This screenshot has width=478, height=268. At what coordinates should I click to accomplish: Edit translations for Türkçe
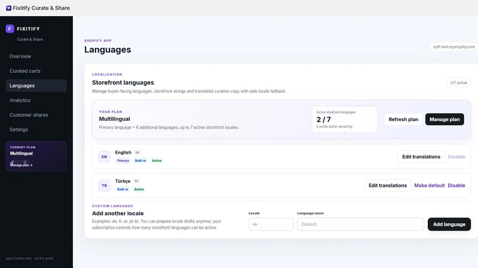[x=387, y=185]
